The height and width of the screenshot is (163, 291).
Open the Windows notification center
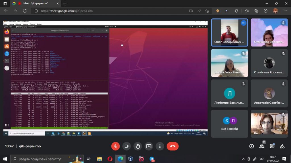pos(284,159)
